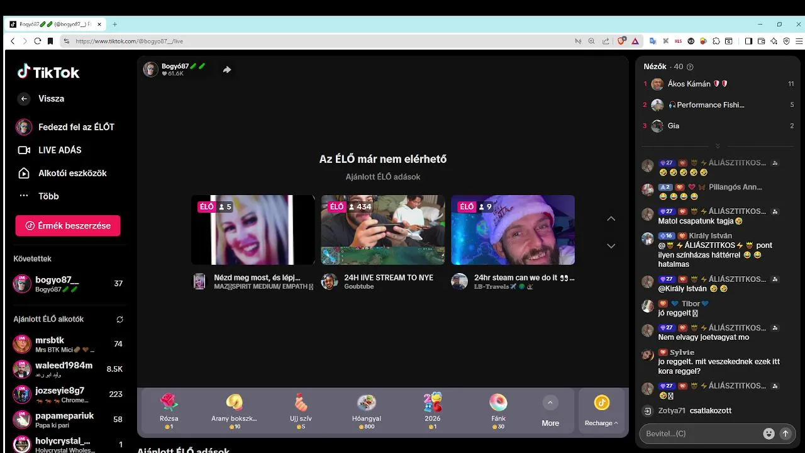Open the live thumbnail with 9 viewers
805x453 pixels.
[513, 230]
